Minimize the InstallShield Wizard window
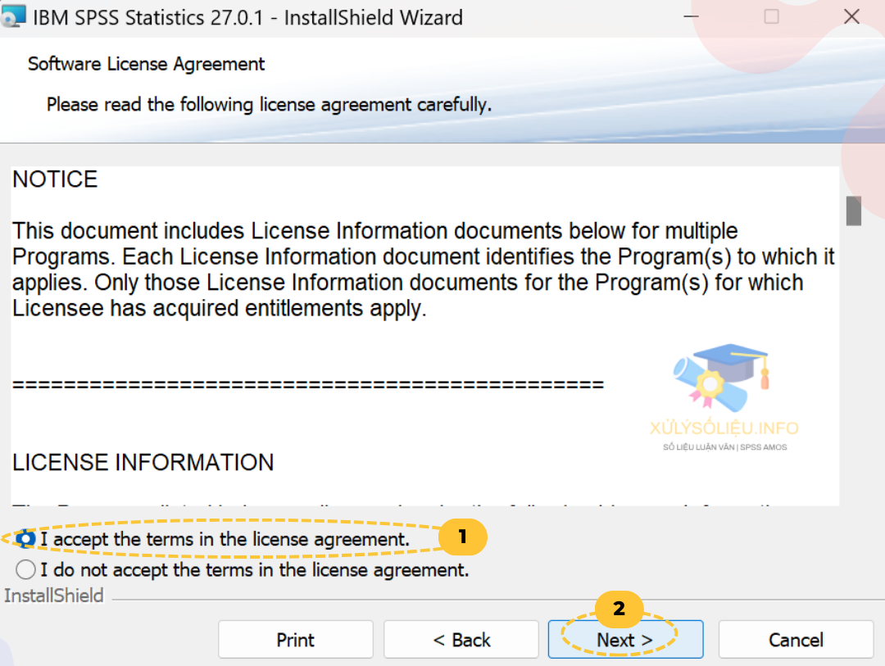Screen dimensions: 885x666 pyautogui.click(x=692, y=17)
